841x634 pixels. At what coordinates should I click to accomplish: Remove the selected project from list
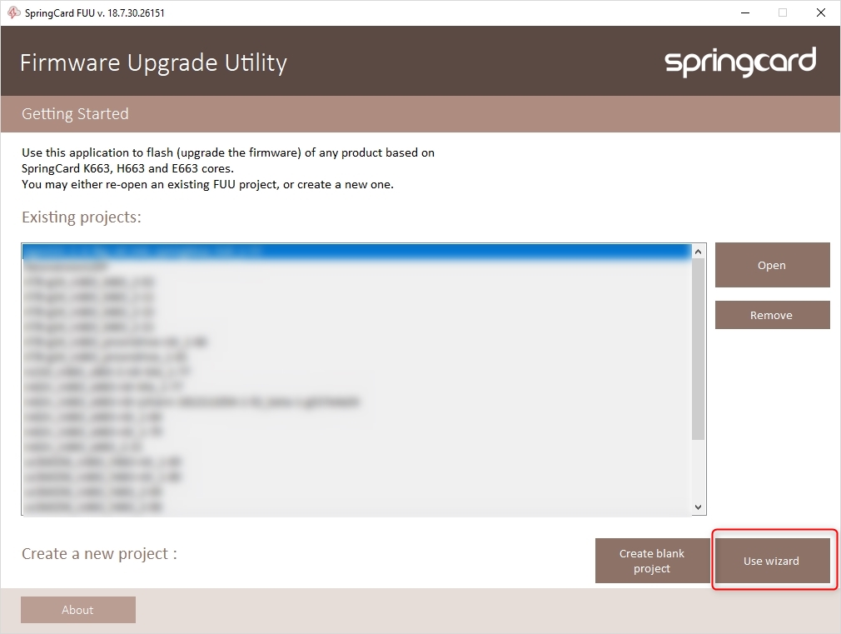point(772,315)
